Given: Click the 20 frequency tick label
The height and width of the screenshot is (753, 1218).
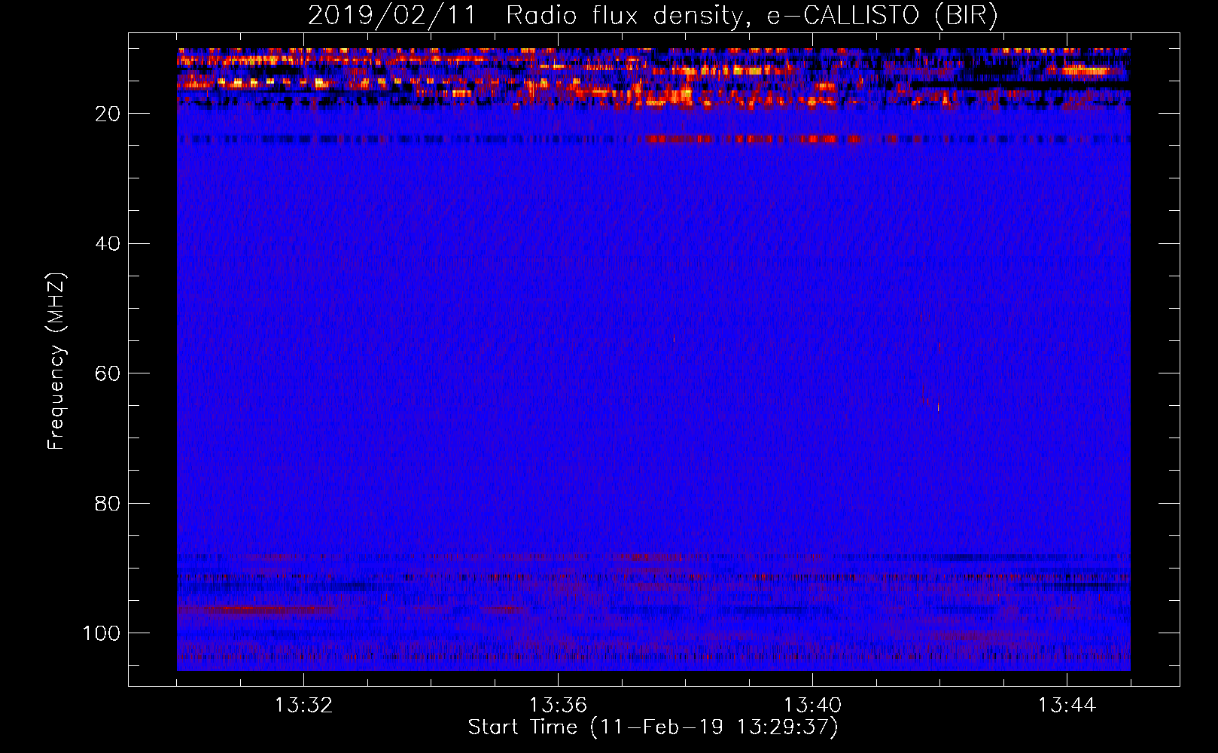Looking at the screenshot, I should click(x=108, y=114).
